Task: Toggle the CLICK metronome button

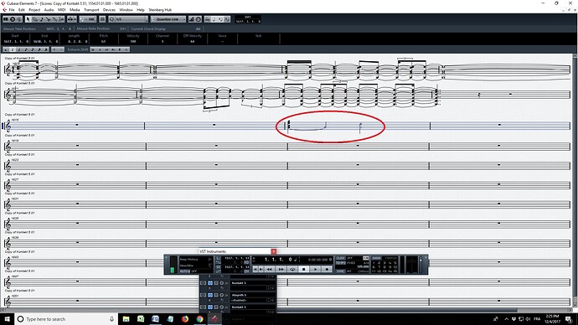Action: pyautogui.click(x=340, y=258)
